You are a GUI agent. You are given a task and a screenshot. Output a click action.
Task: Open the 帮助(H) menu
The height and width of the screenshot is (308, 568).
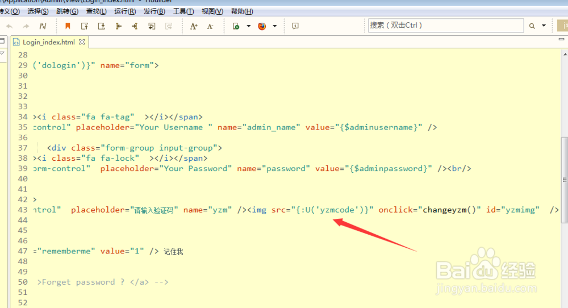coord(242,11)
